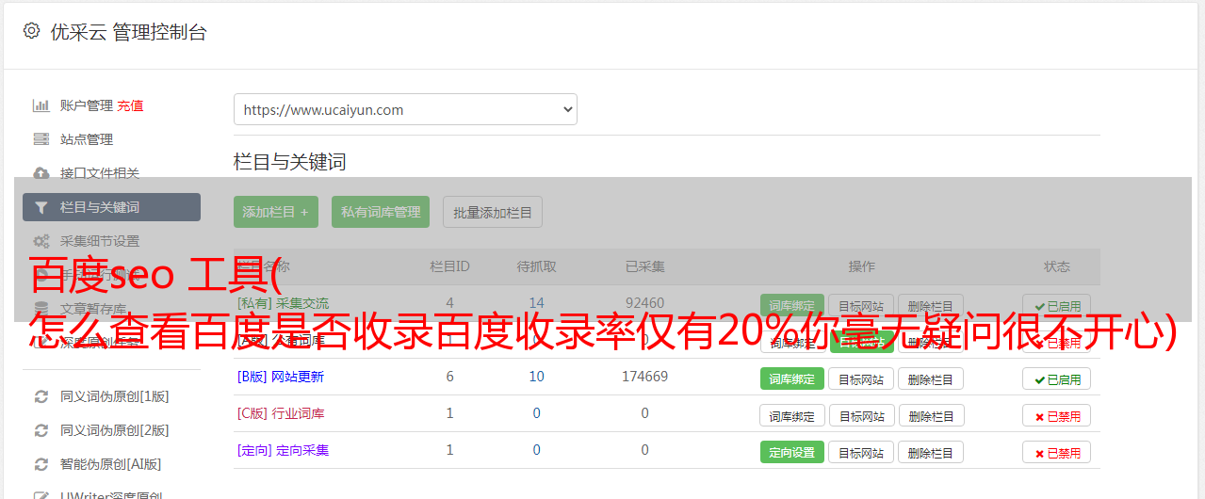Toggle the 已启用 status of 网站更新
The width and height of the screenshot is (1205, 499).
(1057, 378)
